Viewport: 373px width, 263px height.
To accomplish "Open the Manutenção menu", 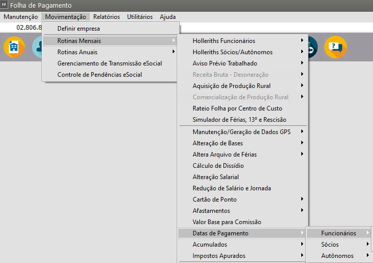I will coord(20,17).
